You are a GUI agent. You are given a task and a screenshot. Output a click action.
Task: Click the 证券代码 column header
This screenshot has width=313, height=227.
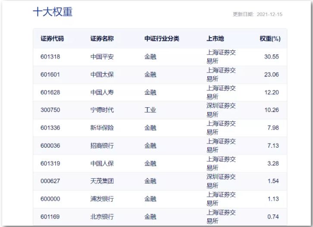point(52,39)
